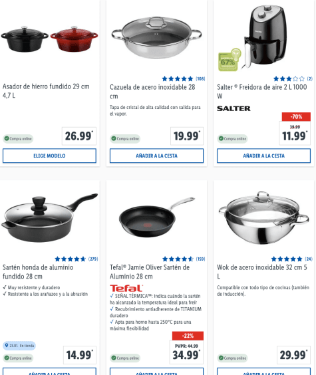View reviews of the wok with 24 ratings
Screen dimensions: 316x375
(292, 259)
